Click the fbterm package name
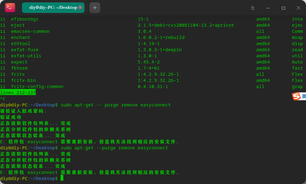306x184 pixels. click(x=19, y=68)
